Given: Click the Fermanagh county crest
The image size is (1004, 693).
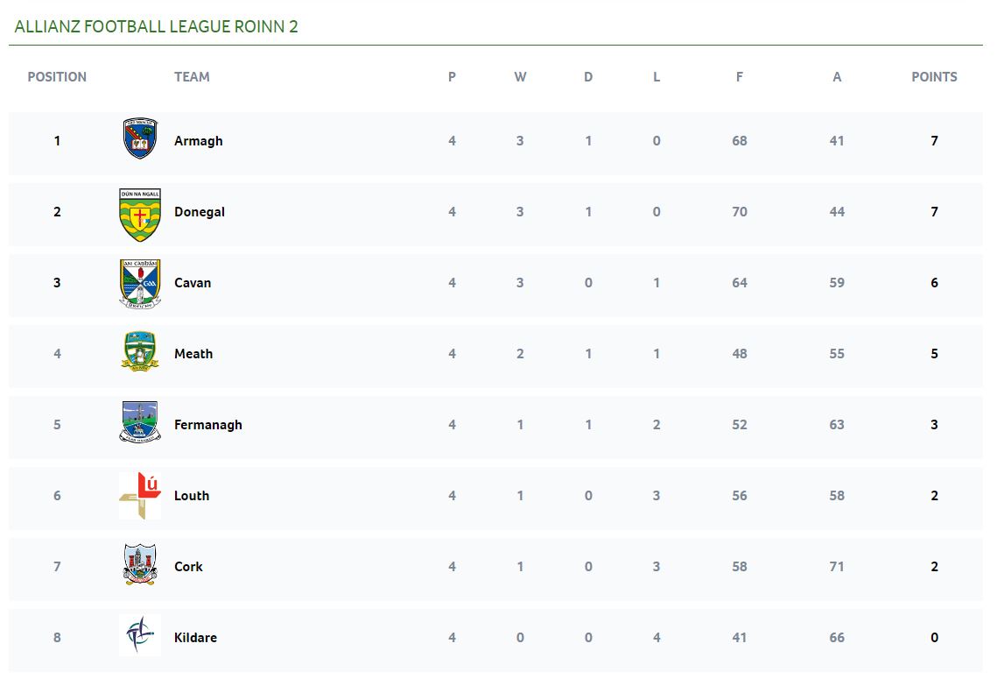Looking at the screenshot, I should tap(139, 421).
